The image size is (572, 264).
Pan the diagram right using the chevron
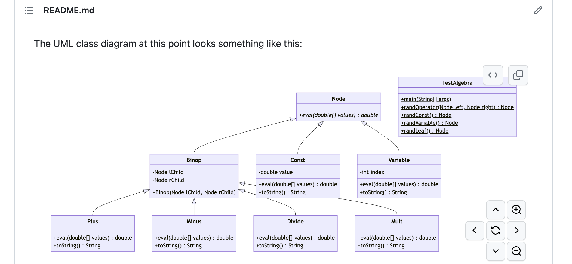pyautogui.click(x=516, y=231)
